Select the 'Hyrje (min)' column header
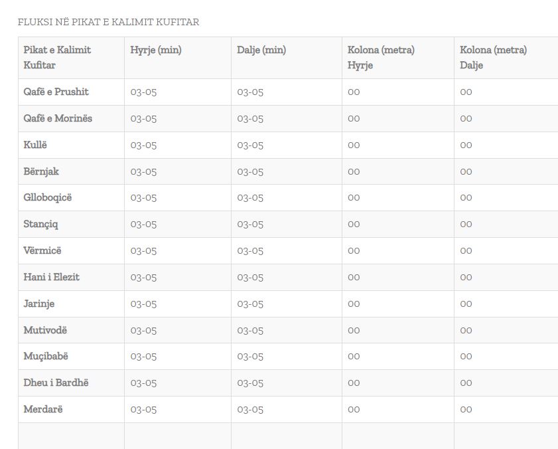 (156, 50)
